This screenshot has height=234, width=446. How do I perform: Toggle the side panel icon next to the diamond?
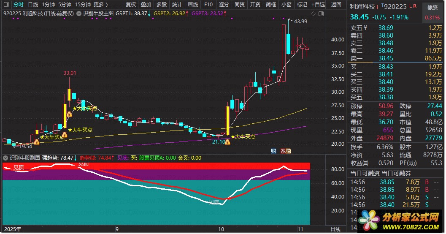pos(321,14)
